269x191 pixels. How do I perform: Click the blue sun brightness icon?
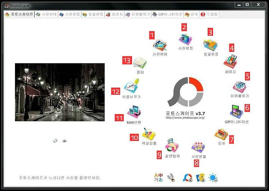click(x=213, y=178)
